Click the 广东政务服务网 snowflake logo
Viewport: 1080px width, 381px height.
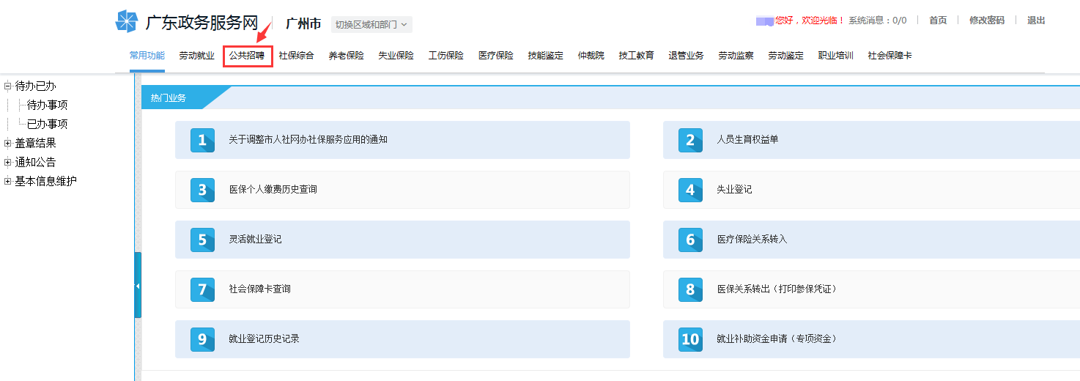click(x=126, y=22)
